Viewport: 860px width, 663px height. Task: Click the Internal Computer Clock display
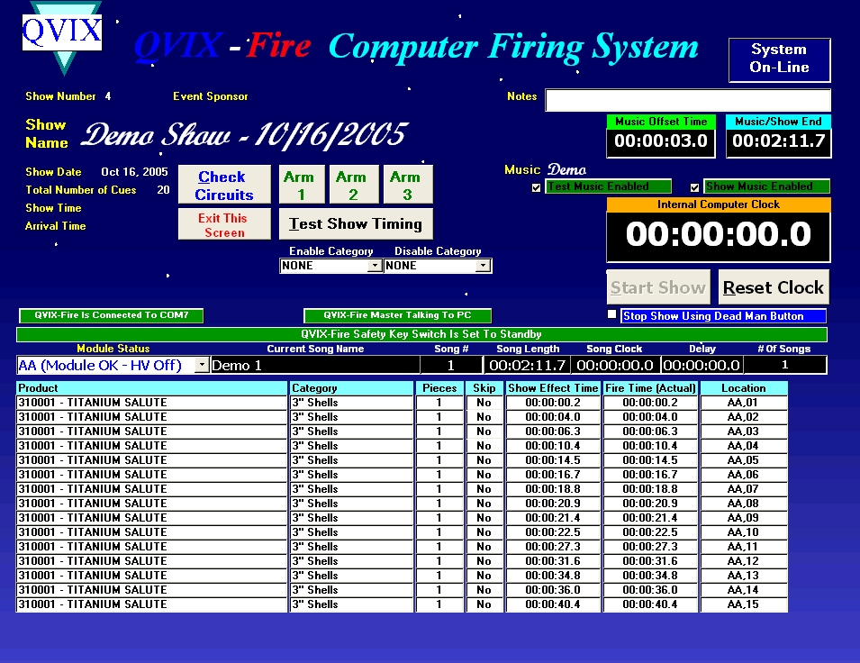719,235
